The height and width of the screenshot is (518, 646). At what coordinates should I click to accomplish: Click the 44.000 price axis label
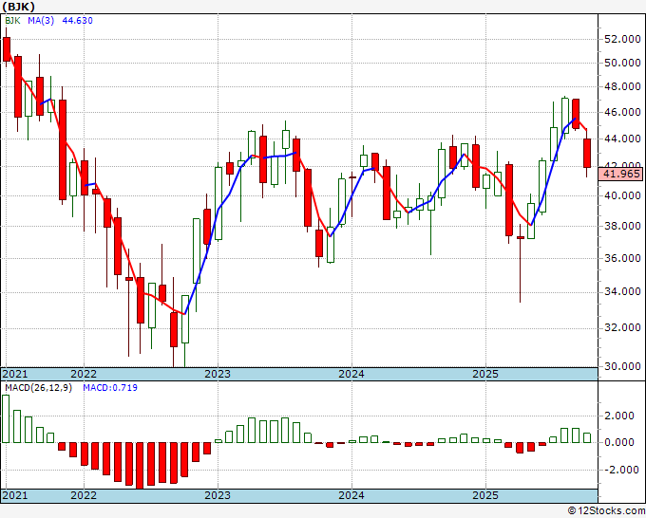(622, 139)
